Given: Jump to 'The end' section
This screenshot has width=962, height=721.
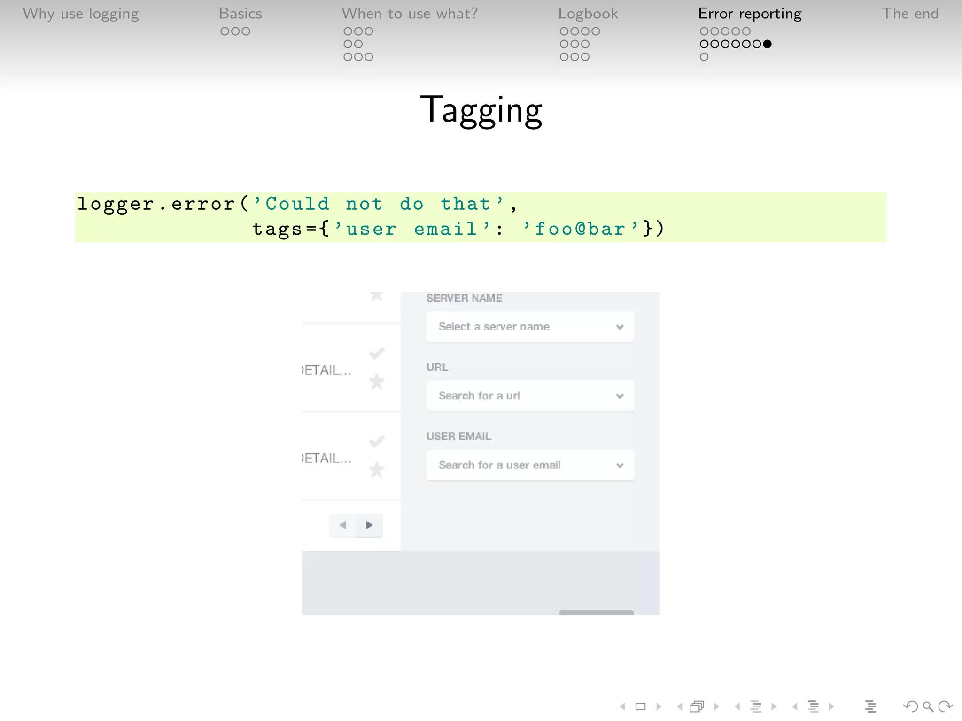Looking at the screenshot, I should tap(910, 14).
